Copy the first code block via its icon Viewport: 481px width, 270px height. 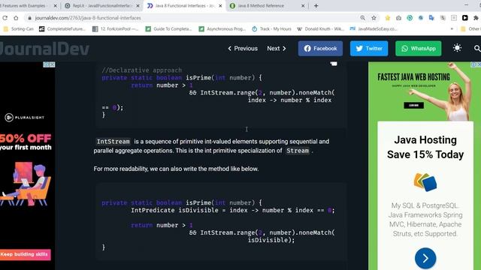pyautogui.click(x=334, y=64)
